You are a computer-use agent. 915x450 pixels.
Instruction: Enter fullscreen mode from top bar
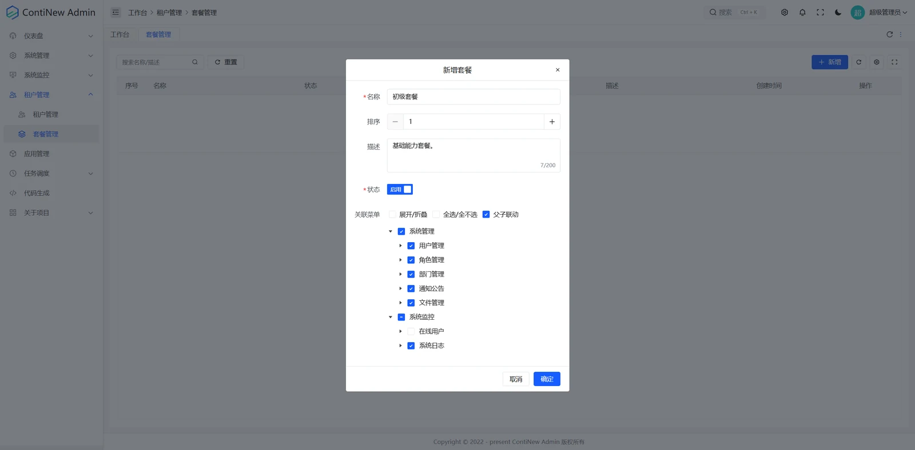pos(820,12)
